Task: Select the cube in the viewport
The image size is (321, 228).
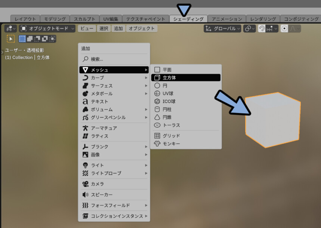Action: pos(273,120)
